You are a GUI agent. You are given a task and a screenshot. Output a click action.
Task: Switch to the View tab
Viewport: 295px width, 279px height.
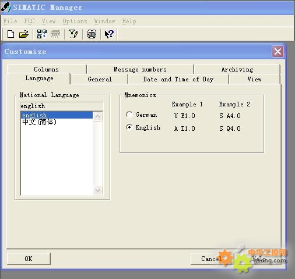tap(254, 79)
